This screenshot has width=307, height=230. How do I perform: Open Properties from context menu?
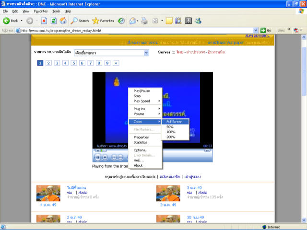[x=141, y=137]
